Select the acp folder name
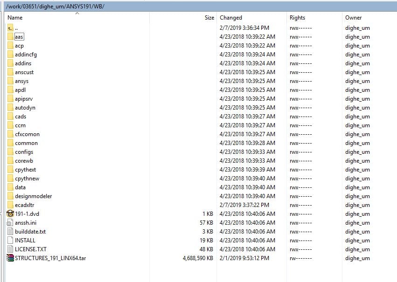Viewport: 397px width, 282px height. coord(19,46)
